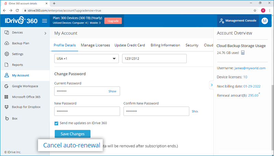Open the USA +1 country code dropdown

[x=86, y=59]
